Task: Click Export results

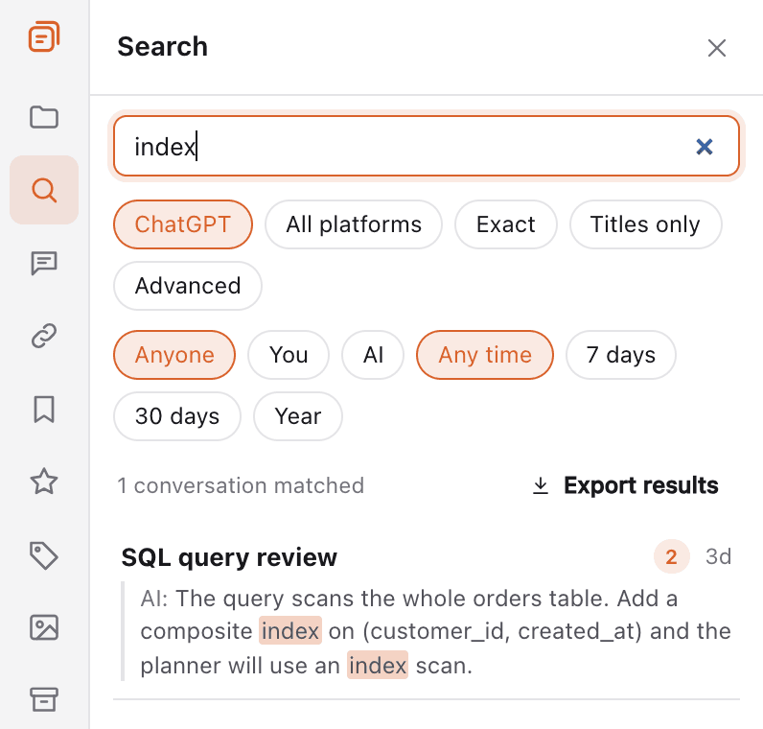Action: pos(625,485)
